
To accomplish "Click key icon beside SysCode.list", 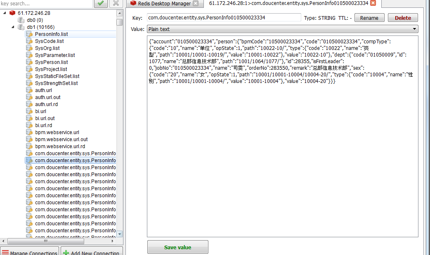I will coord(29,41).
